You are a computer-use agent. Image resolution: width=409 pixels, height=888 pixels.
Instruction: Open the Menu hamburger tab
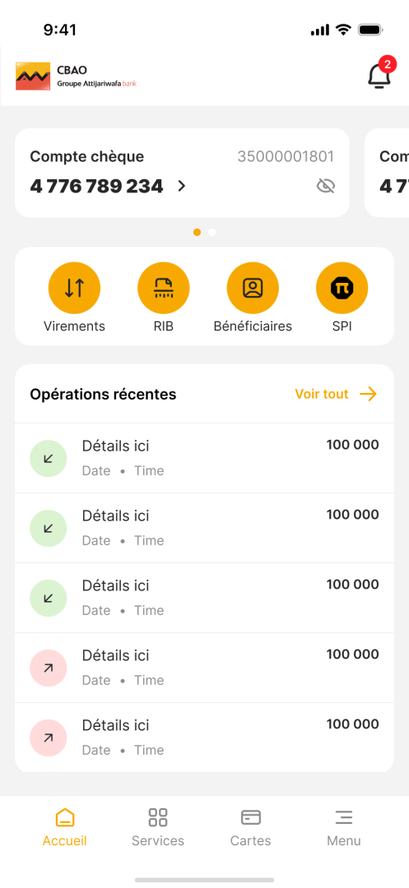tap(344, 827)
